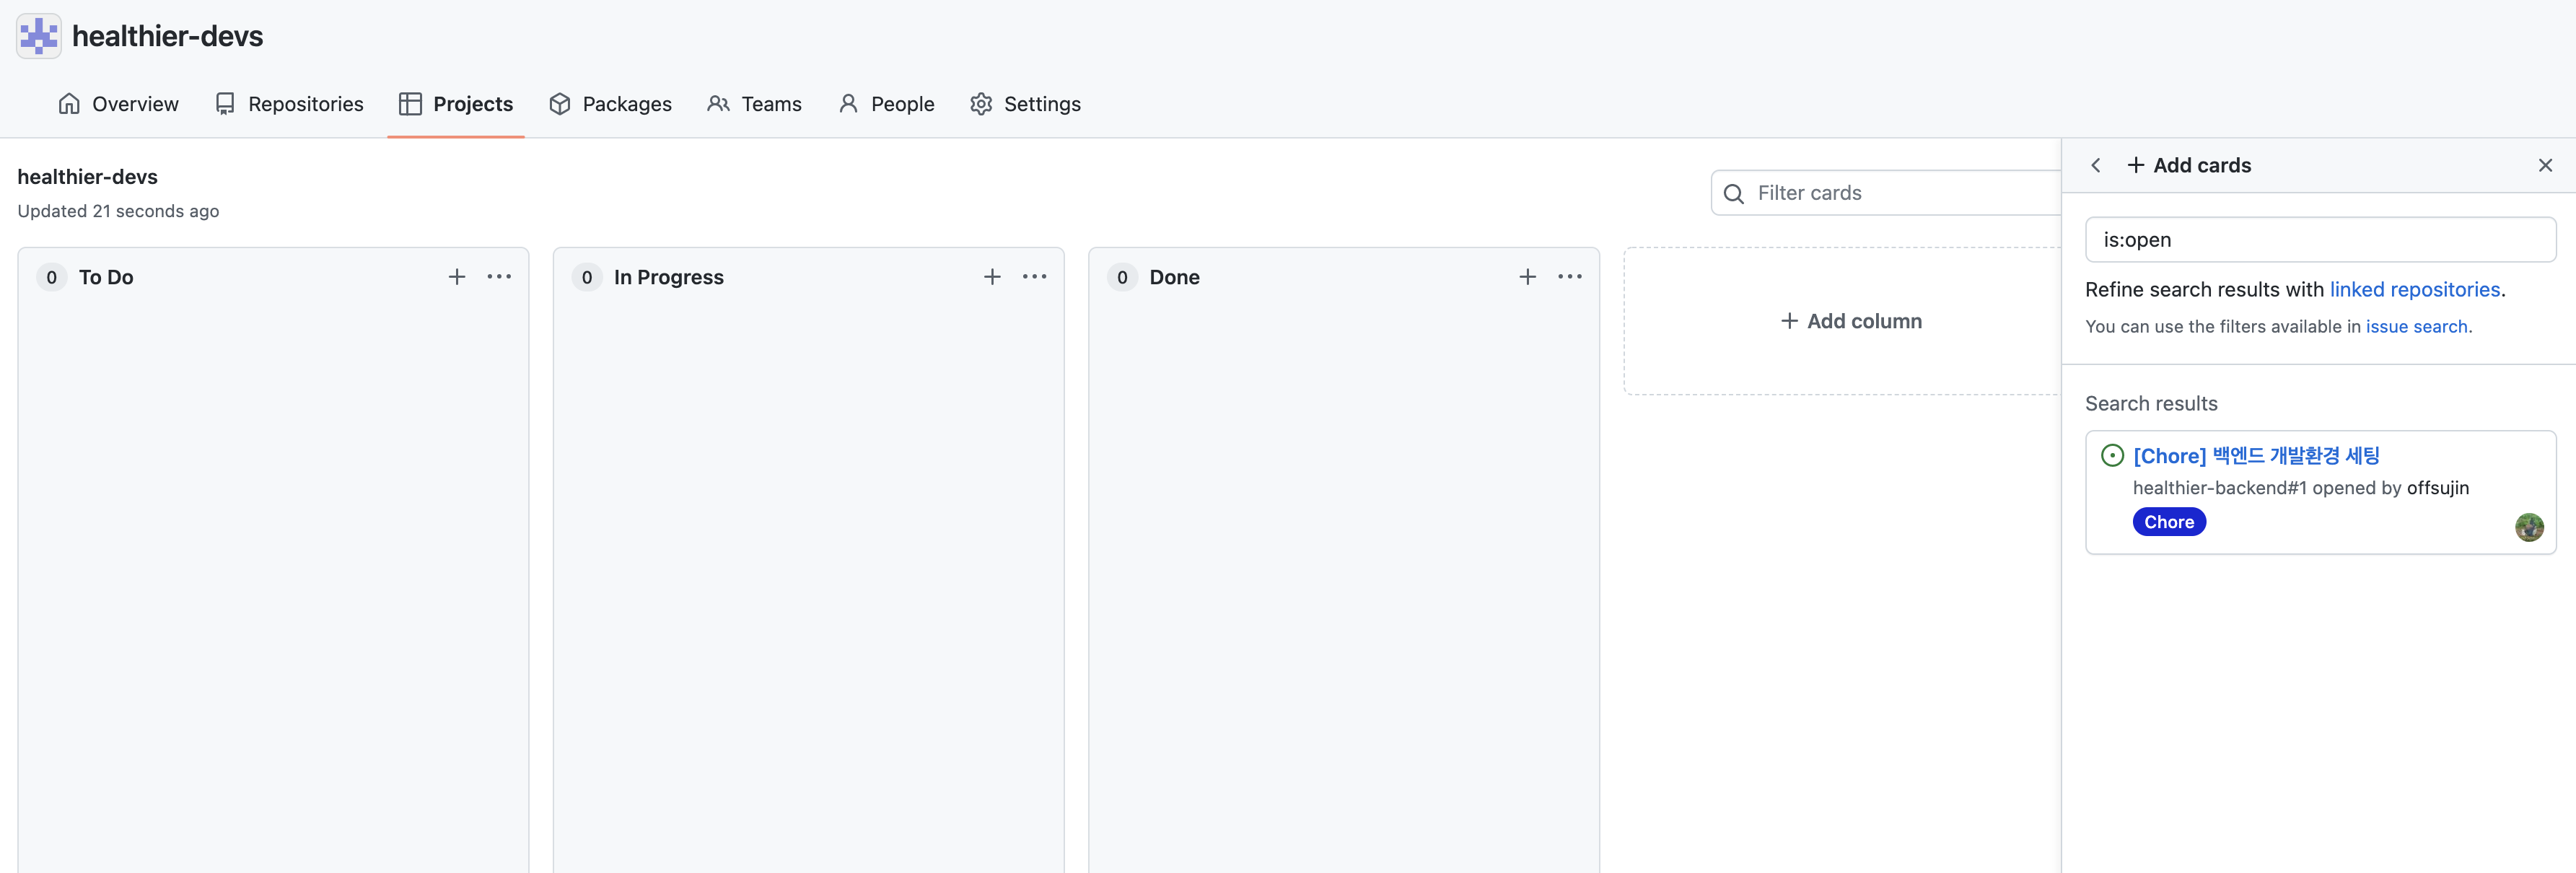Click the Chore label badge

(x=2169, y=522)
